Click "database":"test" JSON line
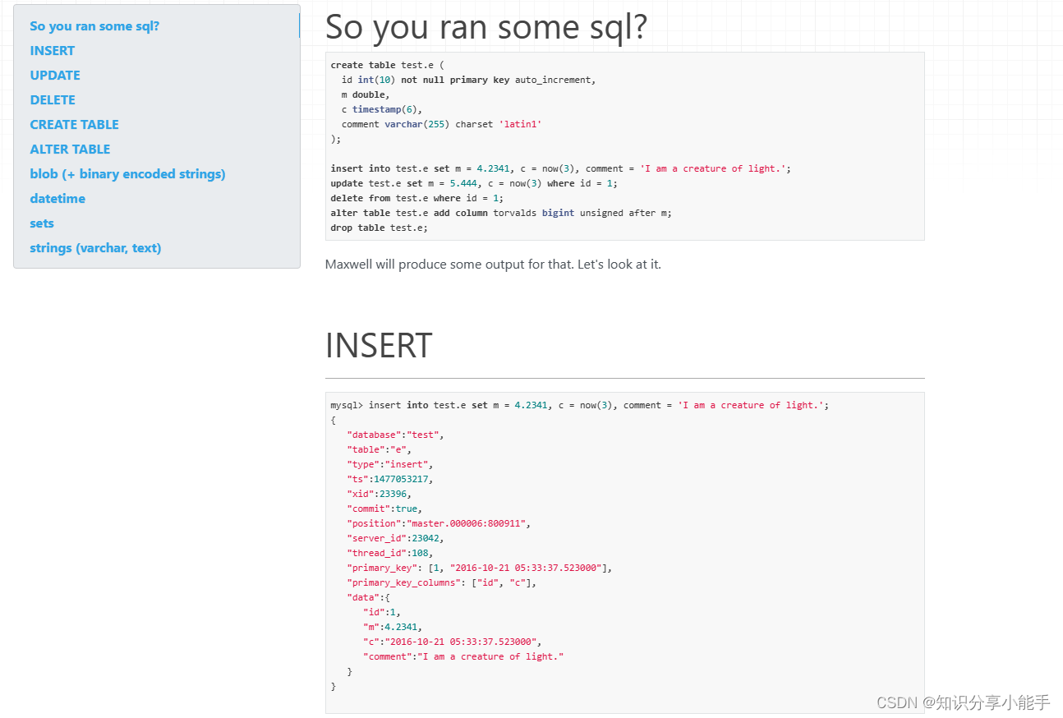The image size is (1063, 718). pyautogui.click(x=395, y=435)
